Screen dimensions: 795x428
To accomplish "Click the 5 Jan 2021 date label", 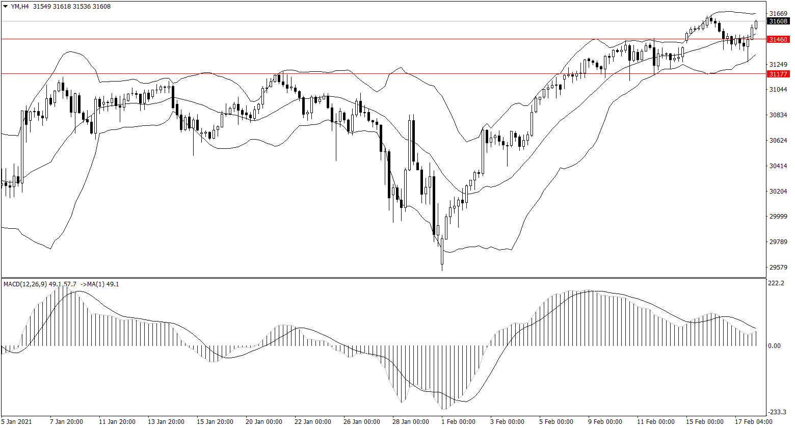I will point(17,422).
